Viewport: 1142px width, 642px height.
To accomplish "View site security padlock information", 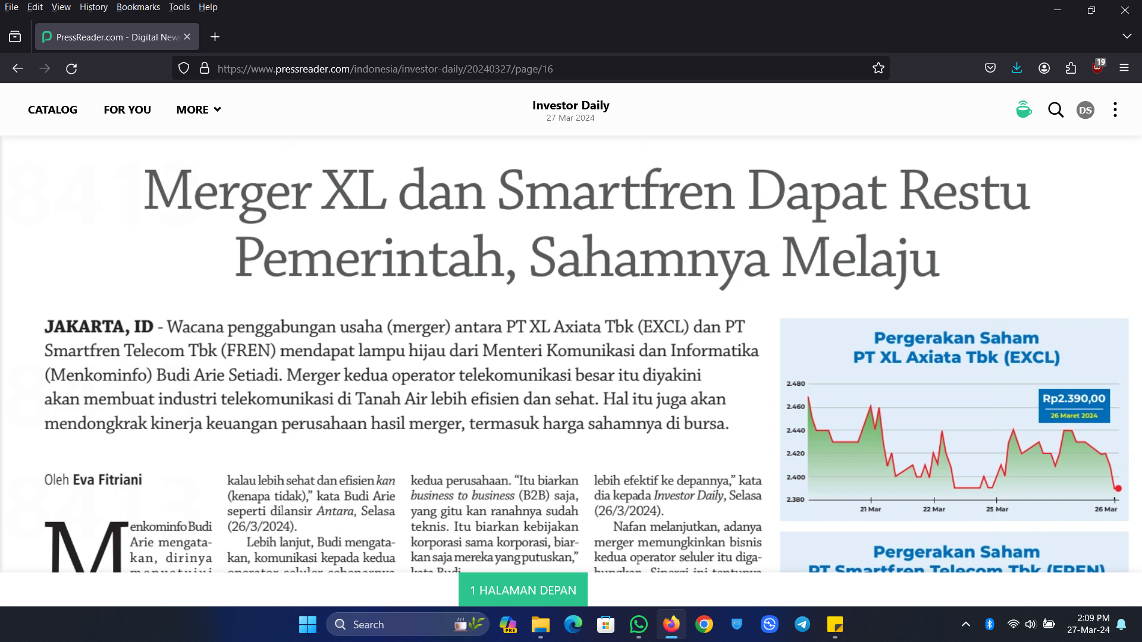I will click(205, 68).
